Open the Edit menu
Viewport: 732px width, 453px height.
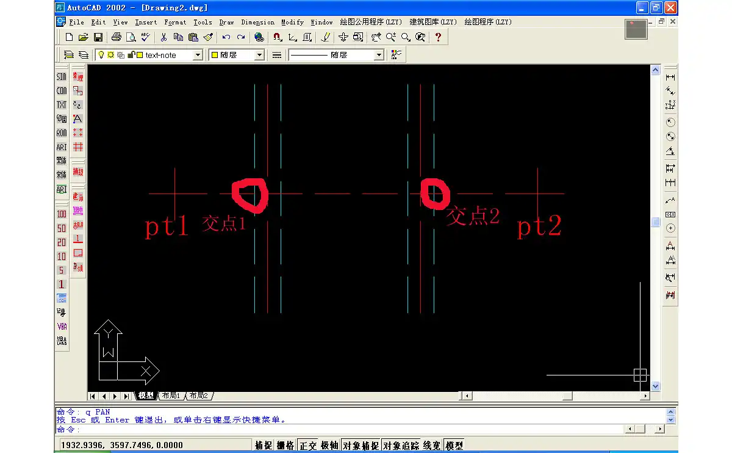tap(98, 22)
